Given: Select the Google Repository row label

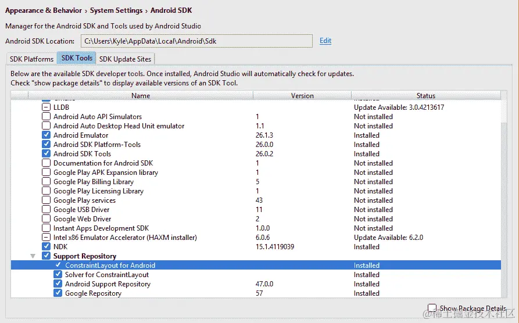Looking at the screenshot, I should click(x=93, y=293).
